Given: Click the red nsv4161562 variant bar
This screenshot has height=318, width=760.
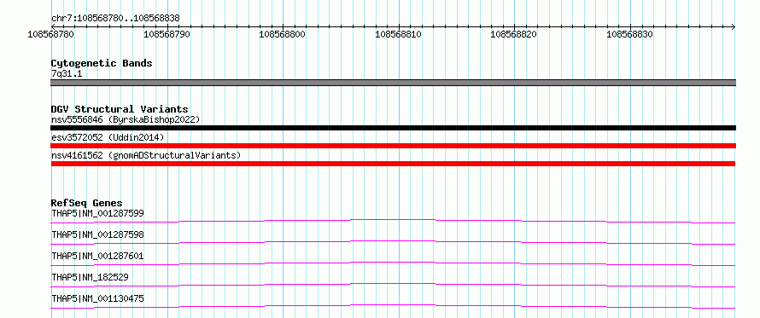Looking at the screenshot, I should click(393, 164).
